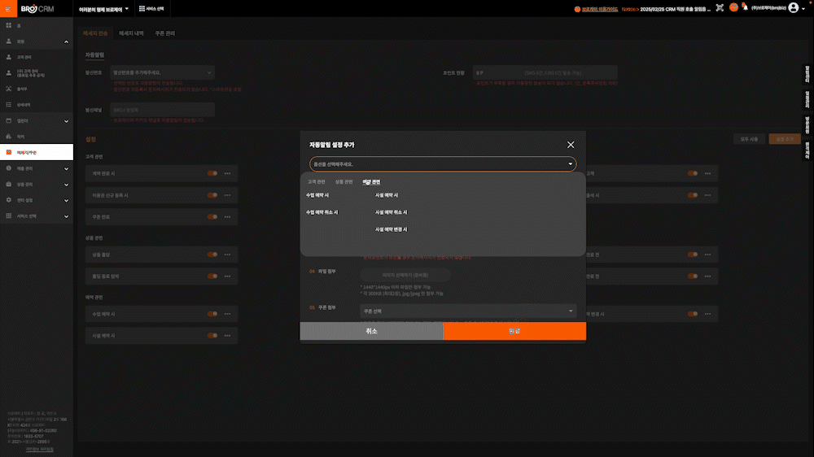The height and width of the screenshot is (457, 814).
Task: Click the 홈 dashboard icon in sidebar
Action: pyautogui.click(x=8, y=25)
